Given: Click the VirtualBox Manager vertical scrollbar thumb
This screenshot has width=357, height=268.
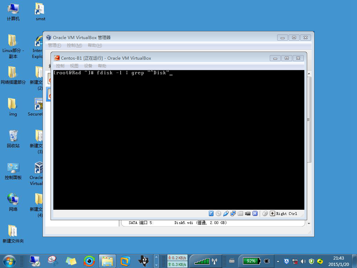Looking at the screenshot, I should [x=309, y=119].
